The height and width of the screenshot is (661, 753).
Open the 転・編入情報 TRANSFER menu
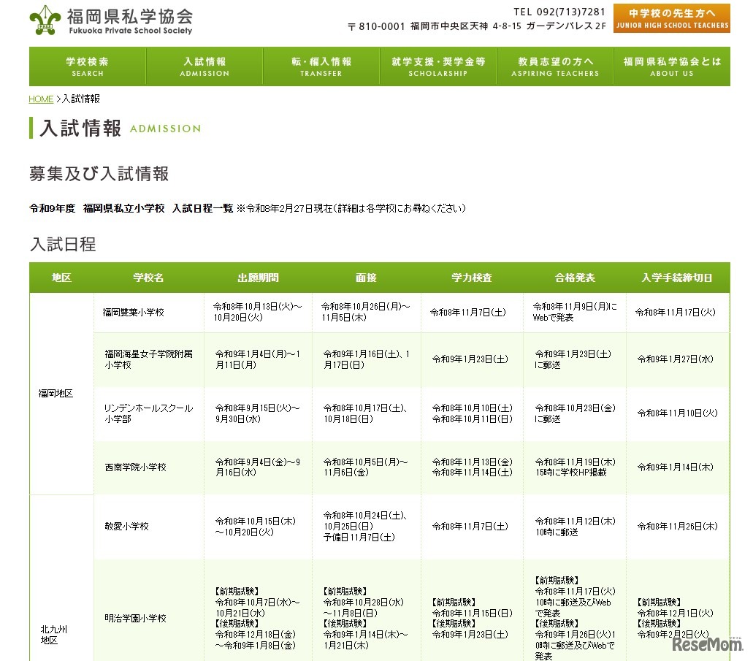[x=321, y=66]
